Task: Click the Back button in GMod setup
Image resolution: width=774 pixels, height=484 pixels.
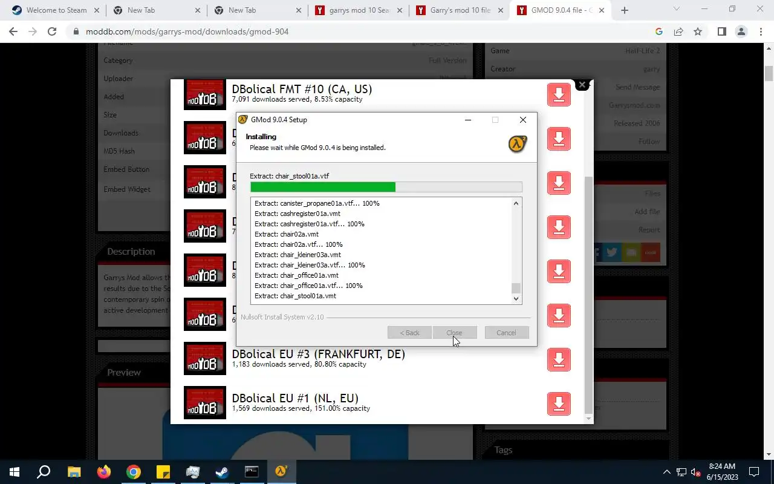Action: [409, 333]
